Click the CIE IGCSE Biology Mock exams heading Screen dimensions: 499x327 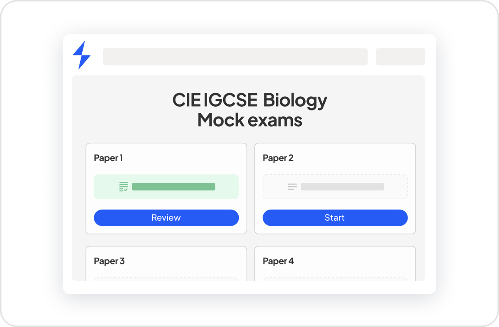(x=249, y=110)
